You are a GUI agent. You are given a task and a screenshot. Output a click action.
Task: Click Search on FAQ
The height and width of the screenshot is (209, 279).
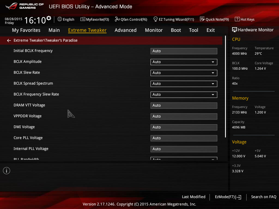263,197
